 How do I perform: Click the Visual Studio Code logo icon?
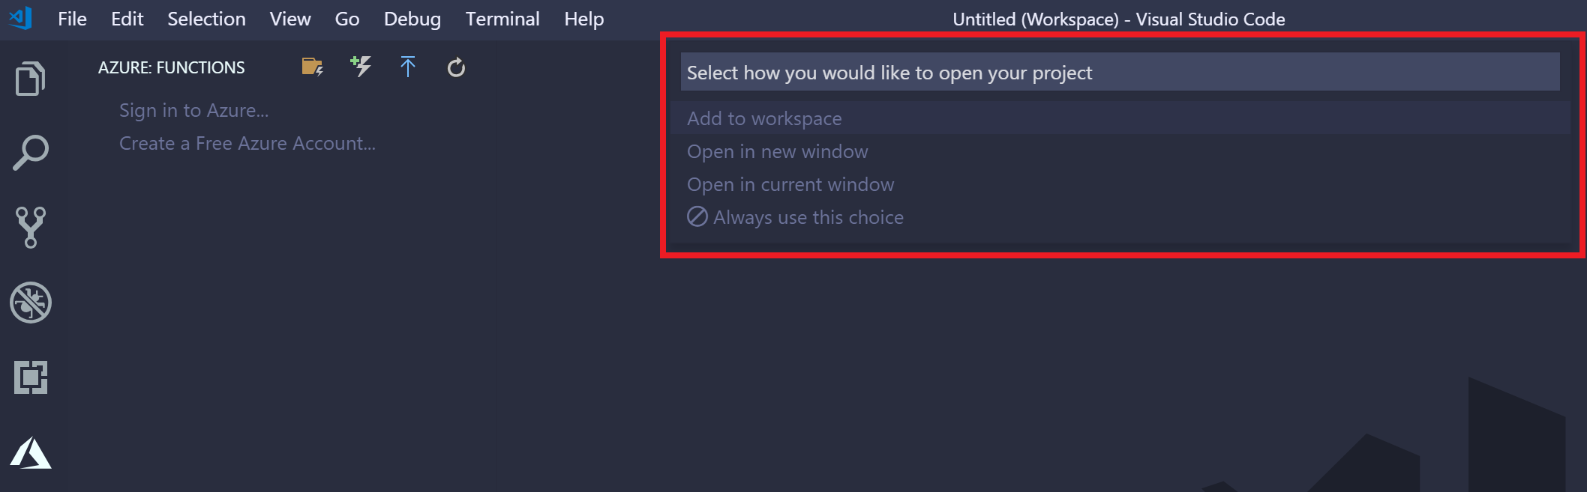point(20,18)
